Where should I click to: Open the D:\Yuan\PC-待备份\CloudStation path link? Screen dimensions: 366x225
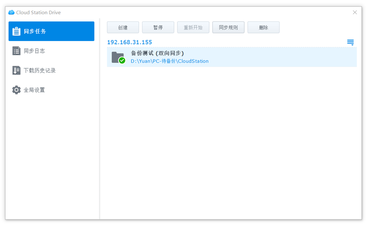[169, 61]
